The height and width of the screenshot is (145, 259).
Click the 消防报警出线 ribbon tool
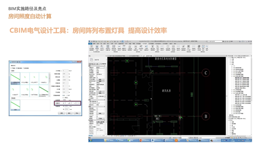[x=136, y=48]
